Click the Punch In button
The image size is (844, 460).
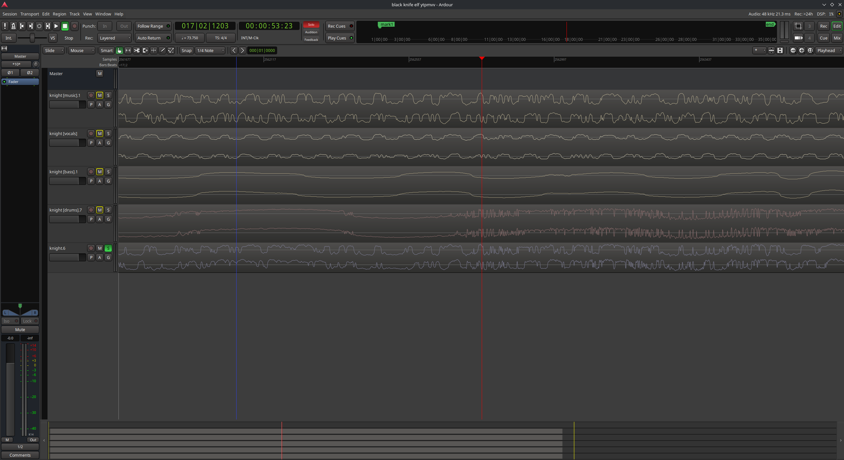(x=105, y=26)
